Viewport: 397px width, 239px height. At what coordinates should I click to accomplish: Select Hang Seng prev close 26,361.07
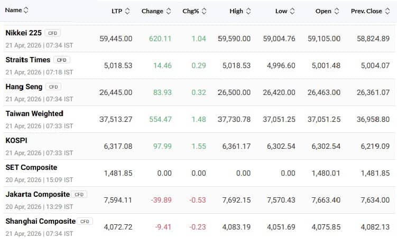click(373, 92)
